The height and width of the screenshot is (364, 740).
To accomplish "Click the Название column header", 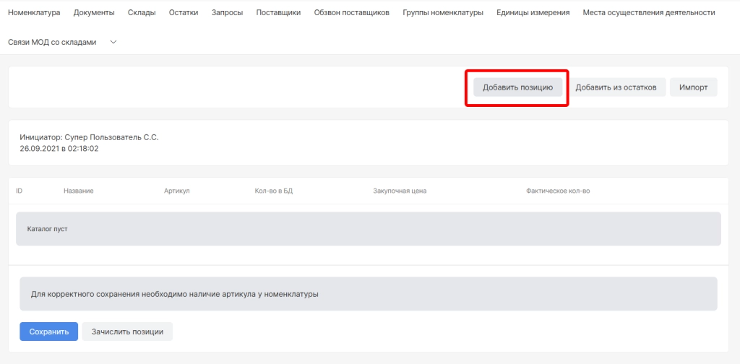I will tap(79, 191).
